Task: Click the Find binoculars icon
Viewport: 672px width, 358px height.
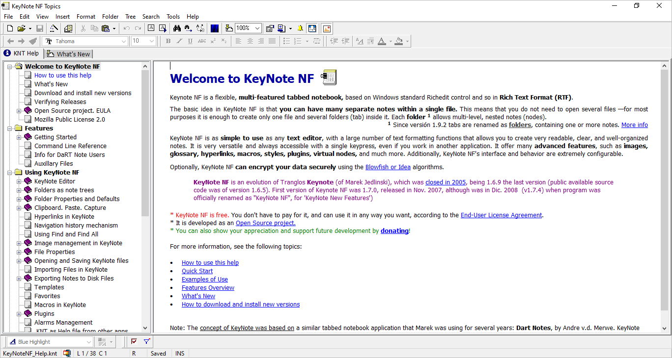Action: [177, 28]
